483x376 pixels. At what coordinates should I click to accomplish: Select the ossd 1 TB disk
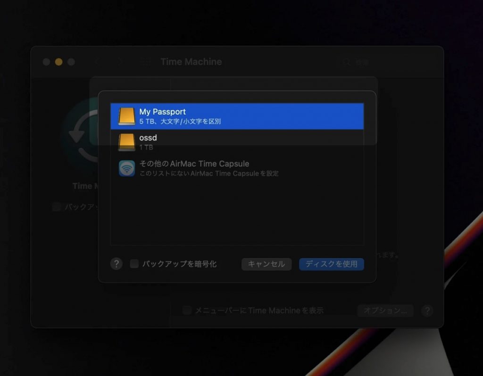coord(237,142)
